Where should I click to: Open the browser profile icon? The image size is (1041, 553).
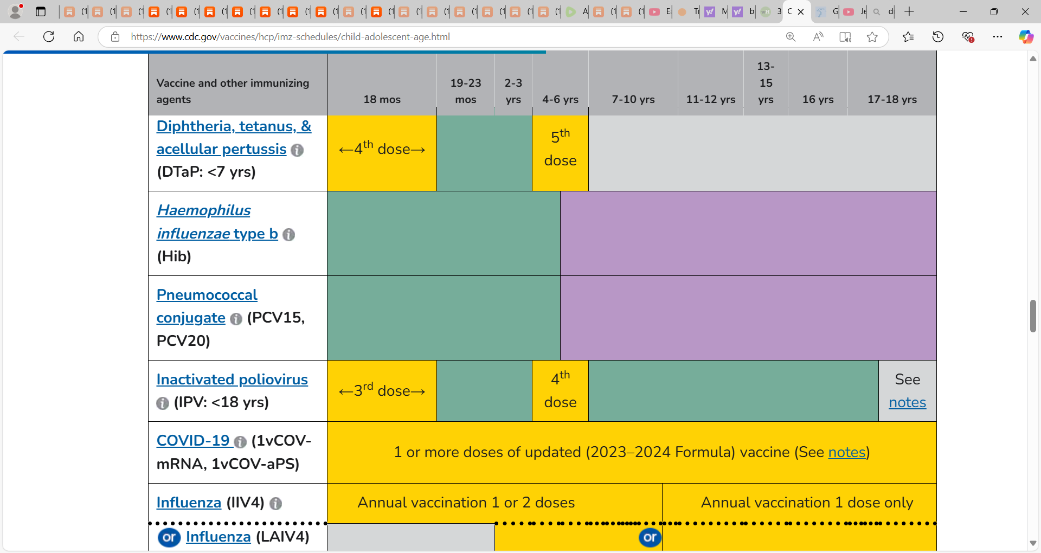click(x=16, y=11)
